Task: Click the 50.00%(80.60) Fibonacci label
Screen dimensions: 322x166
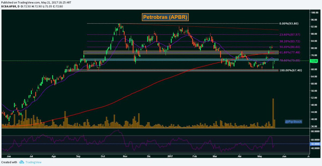Action: point(290,47)
